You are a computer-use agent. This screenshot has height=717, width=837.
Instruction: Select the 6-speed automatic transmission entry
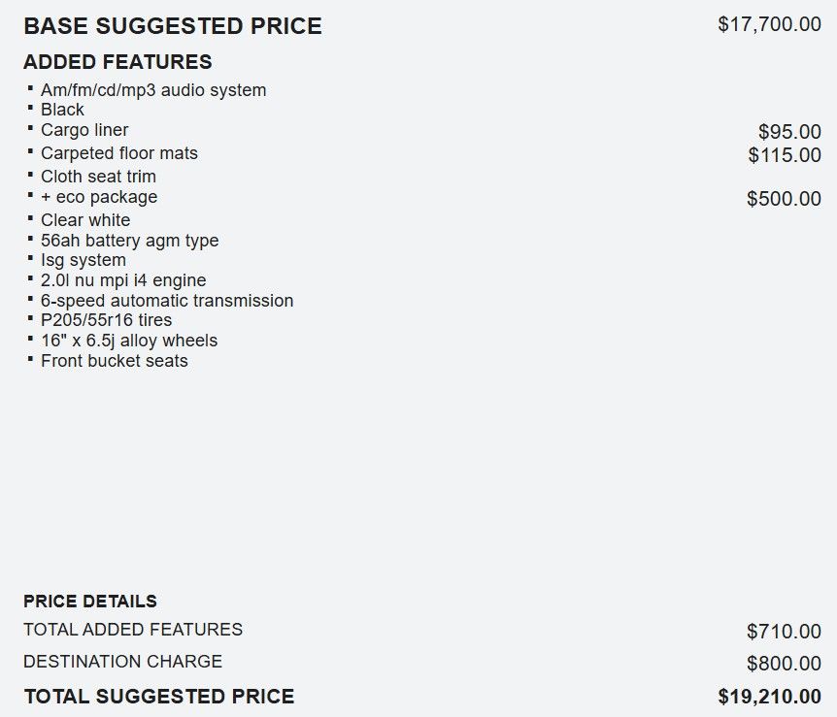click(167, 301)
